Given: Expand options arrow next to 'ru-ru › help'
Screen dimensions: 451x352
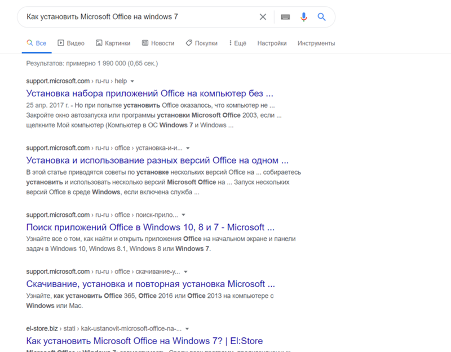Looking at the screenshot, I should point(132,81).
